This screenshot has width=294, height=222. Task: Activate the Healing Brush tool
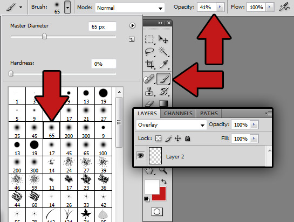coord(149,79)
